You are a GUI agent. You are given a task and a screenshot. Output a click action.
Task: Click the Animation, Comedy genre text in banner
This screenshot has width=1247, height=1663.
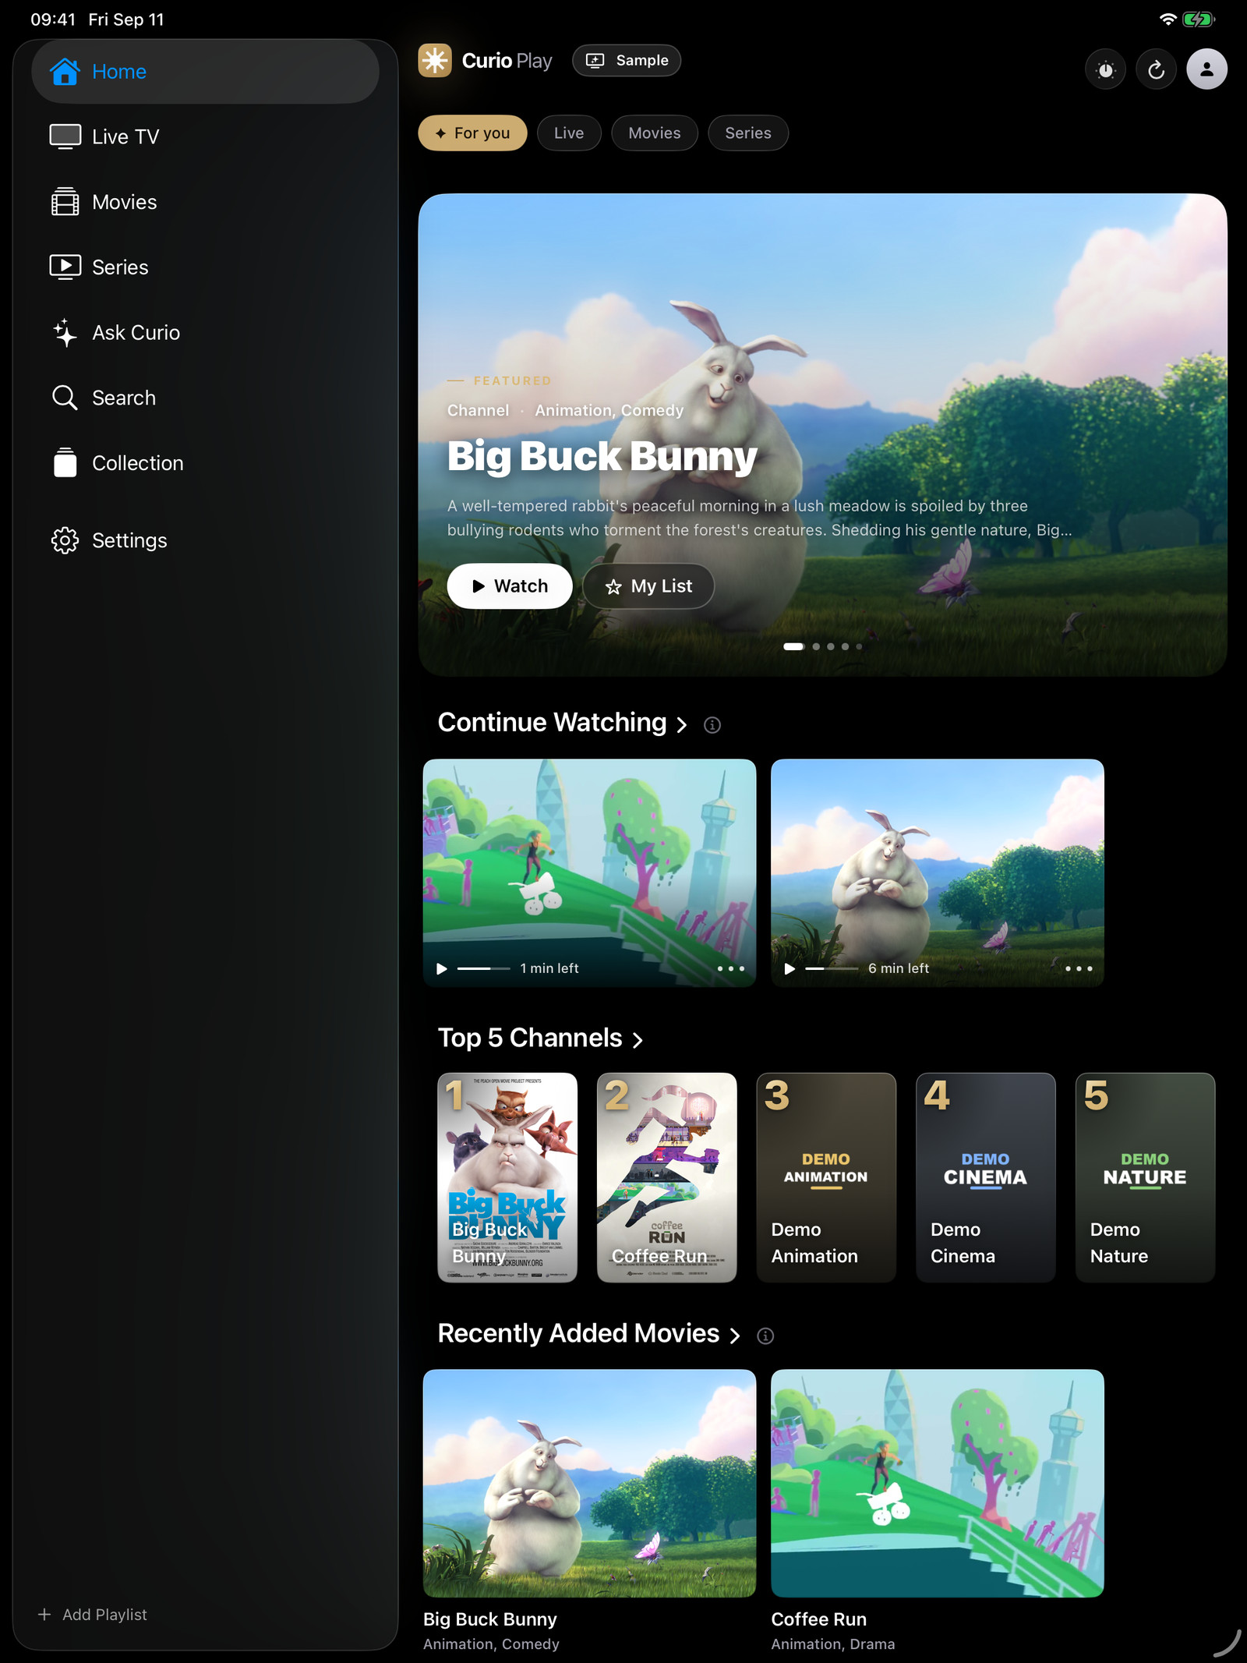click(609, 410)
